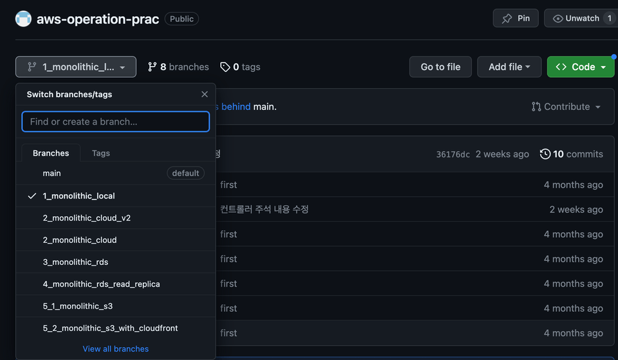Select the 2_monolithic_cloud branch
618x360 pixels.
point(115,240)
